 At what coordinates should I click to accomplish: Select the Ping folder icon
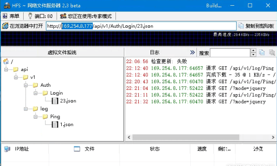45,117
